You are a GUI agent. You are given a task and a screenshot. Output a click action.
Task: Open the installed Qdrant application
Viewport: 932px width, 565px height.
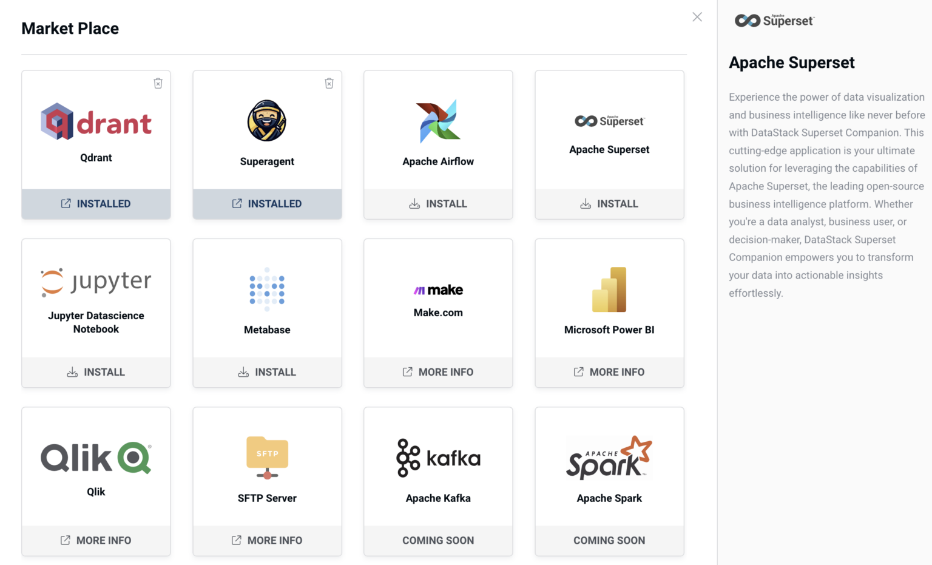point(95,203)
